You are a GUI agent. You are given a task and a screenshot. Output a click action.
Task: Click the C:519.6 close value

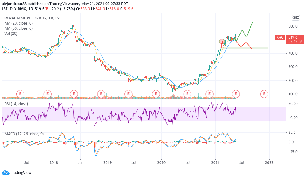[x=127, y=9]
